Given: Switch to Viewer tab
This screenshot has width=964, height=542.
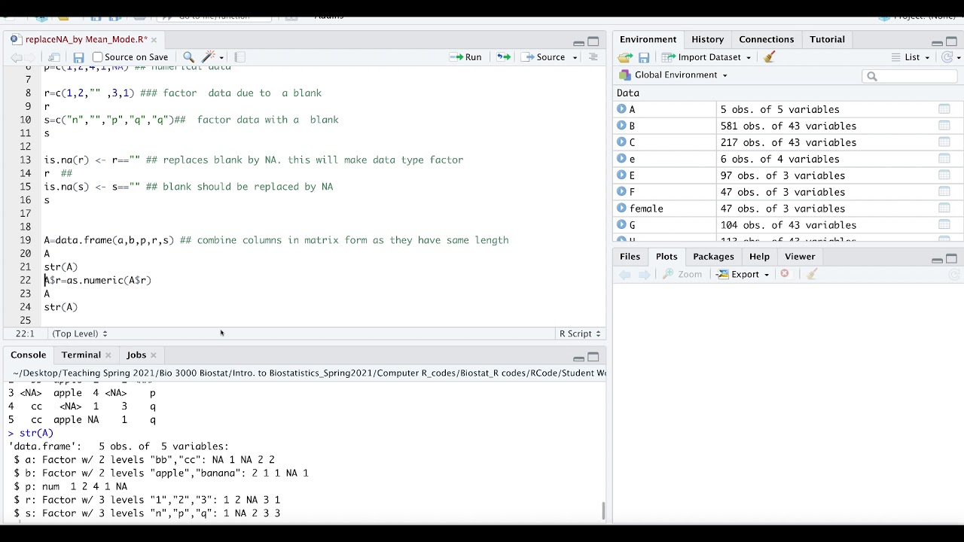Looking at the screenshot, I should click(x=800, y=257).
